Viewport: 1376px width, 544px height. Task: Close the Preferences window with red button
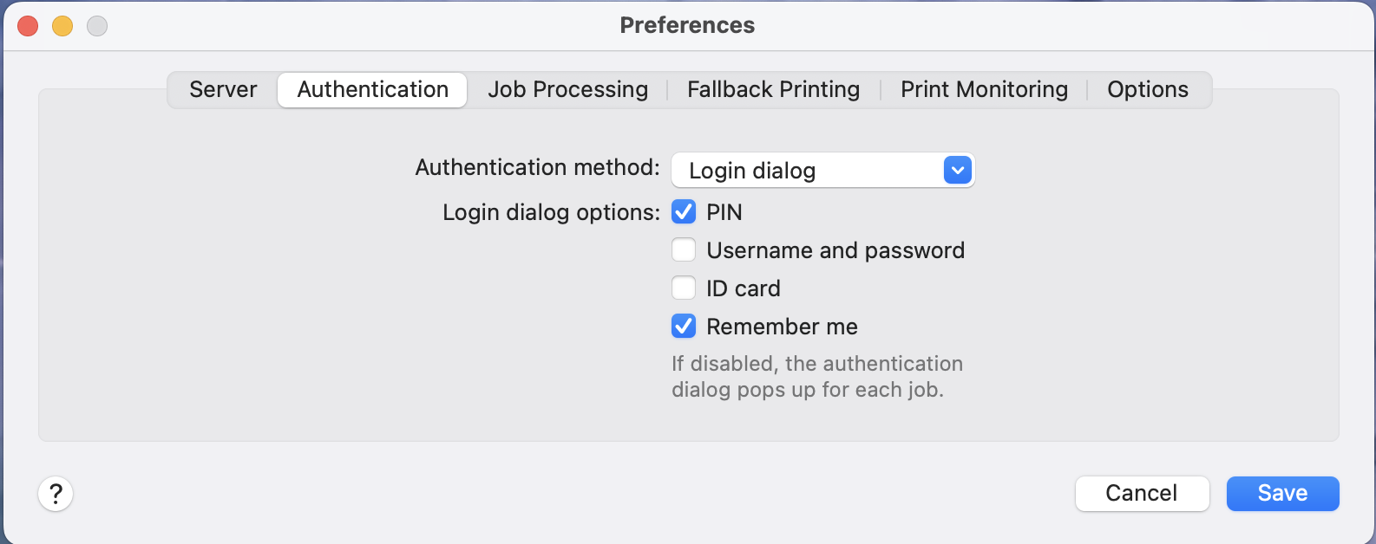[x=28, y=26]
